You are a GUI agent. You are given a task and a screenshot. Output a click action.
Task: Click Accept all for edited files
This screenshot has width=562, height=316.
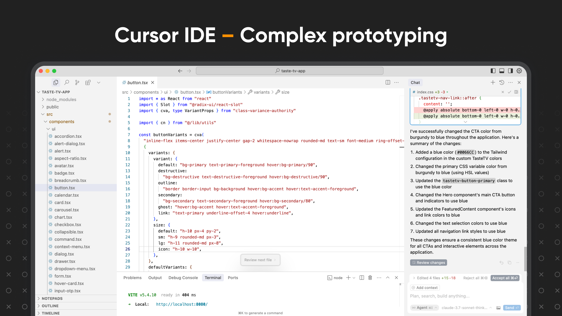click(x=505, y=278)
